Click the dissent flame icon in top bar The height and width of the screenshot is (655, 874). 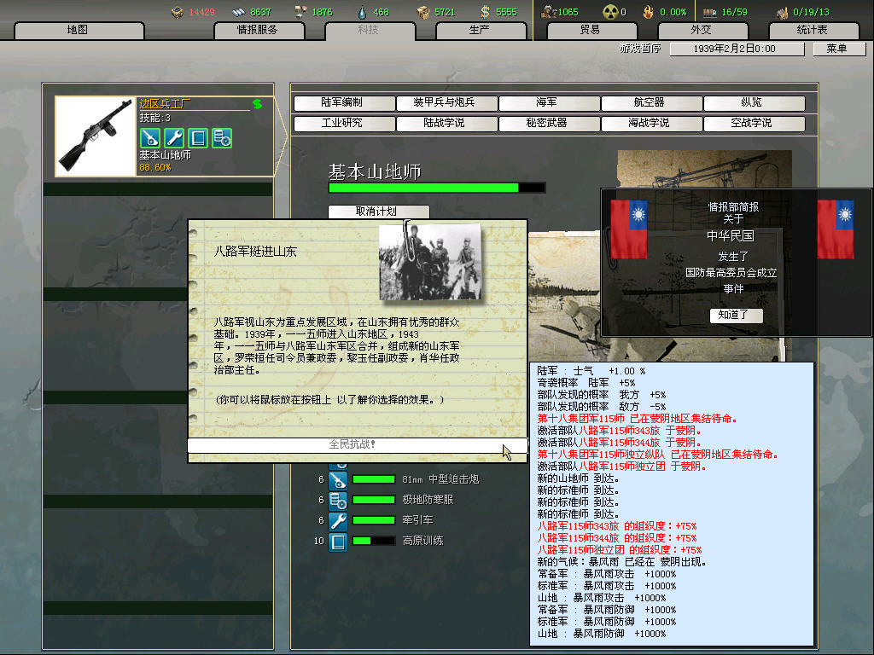pyautogui.click(x=649, y=12)
